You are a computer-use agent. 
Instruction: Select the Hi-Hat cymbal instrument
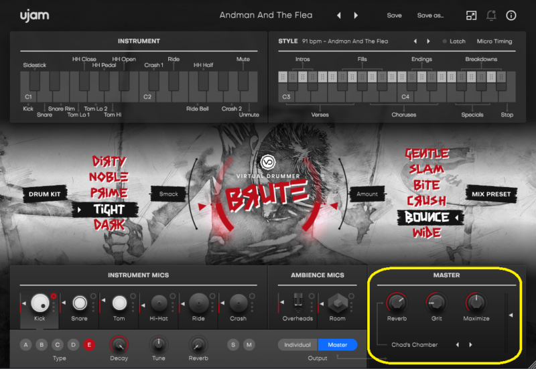pos(159,303)
